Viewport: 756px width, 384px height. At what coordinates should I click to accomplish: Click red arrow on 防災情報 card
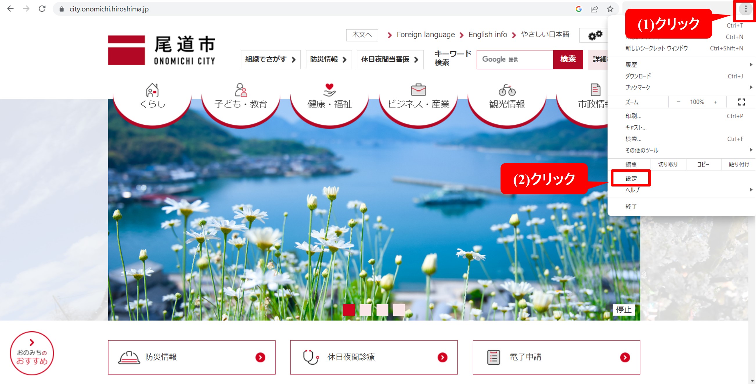[260, 357]
